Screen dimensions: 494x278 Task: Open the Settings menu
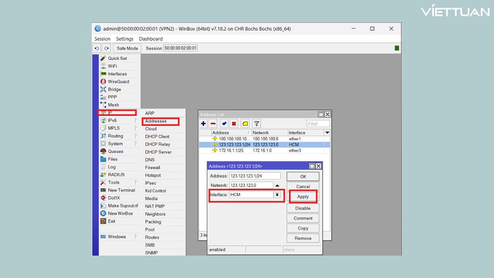[x=125, y=39]
